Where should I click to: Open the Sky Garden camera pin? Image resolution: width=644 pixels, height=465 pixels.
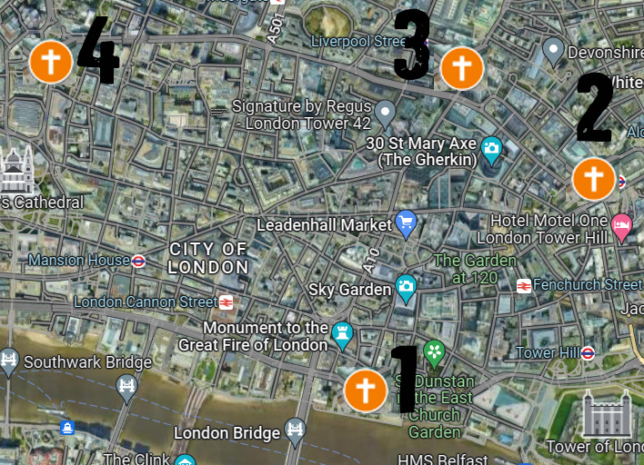[406, 290]
